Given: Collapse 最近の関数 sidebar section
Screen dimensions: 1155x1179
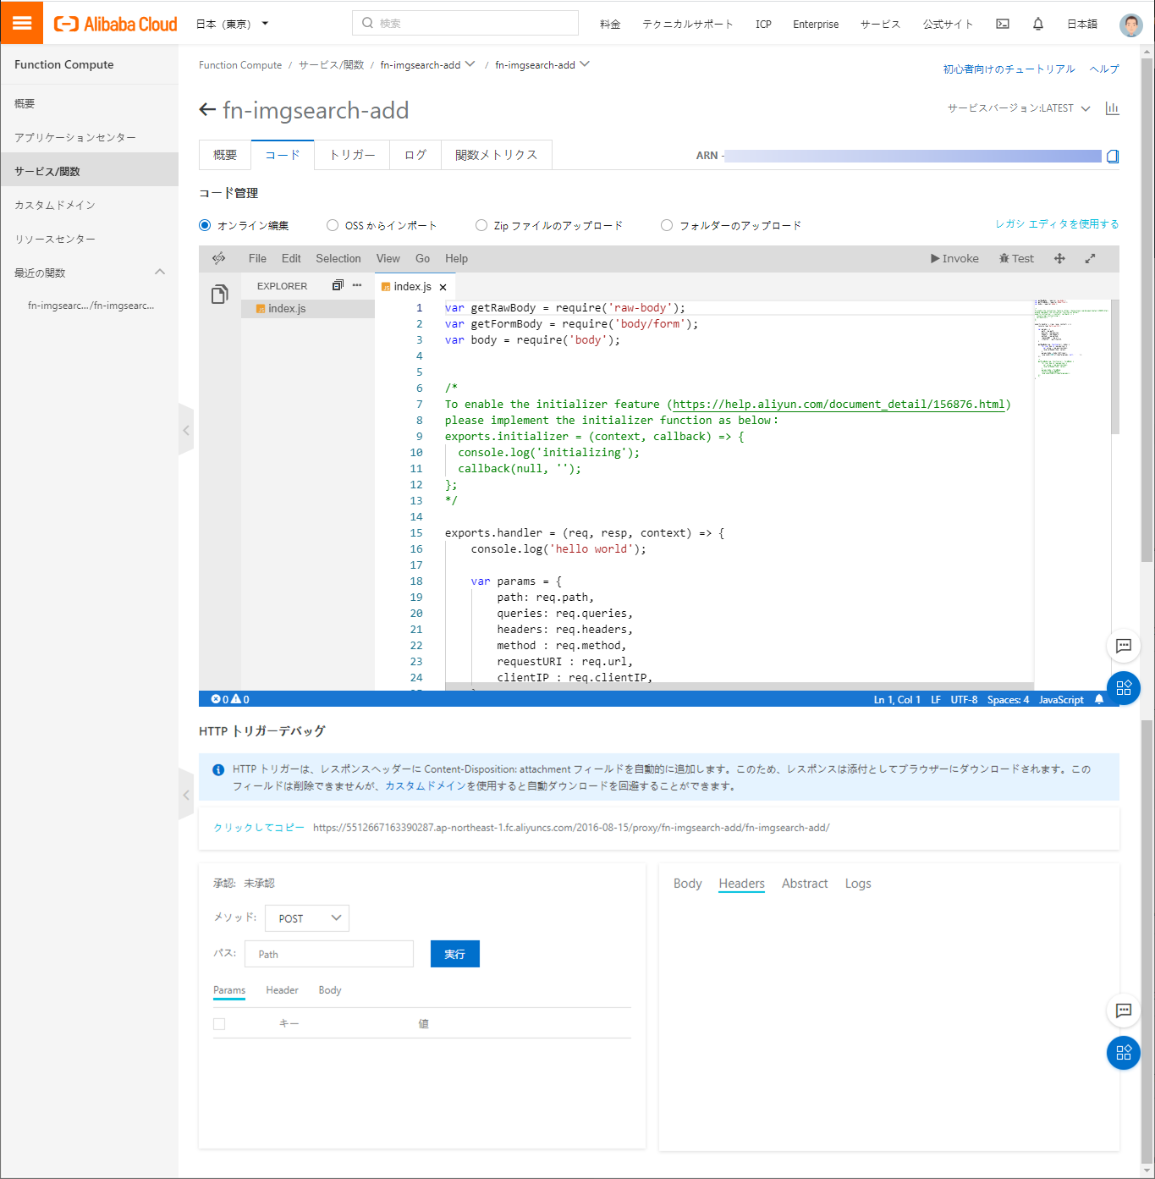Looking at the screenshot, I should pyautogui.click(x=160, y=272).
